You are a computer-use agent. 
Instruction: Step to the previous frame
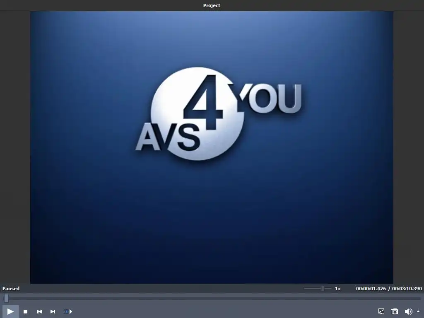[x=39, y=311]
